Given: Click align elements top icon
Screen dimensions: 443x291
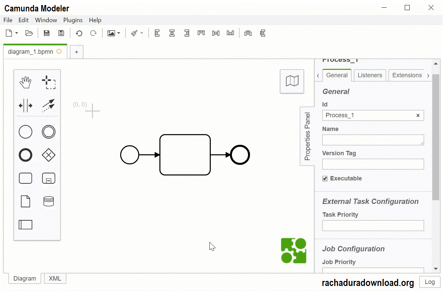Looking at the screenshot, I should pyautogui.click(x=201, y=33).
